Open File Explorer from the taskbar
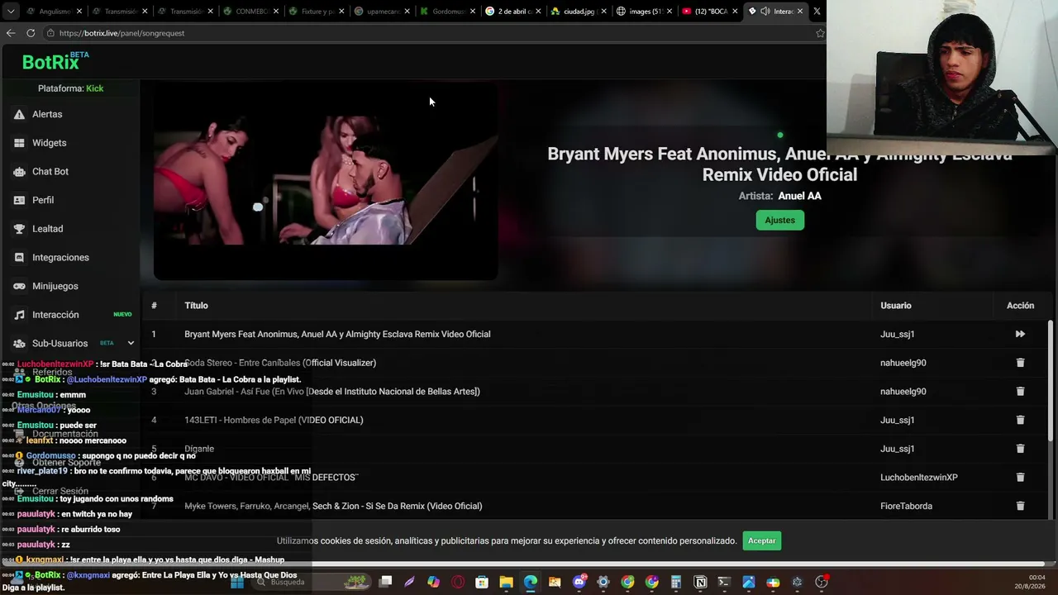The width and height of the screenshot is (1058, 595). 506,582
